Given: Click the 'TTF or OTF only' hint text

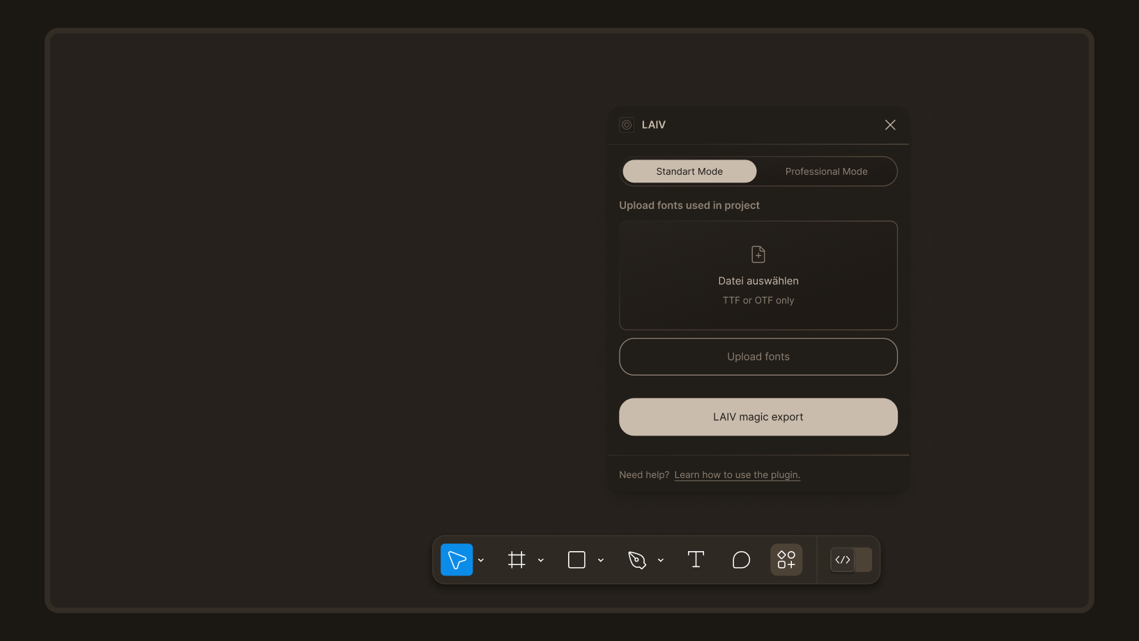Looking at the screenshot, I should coord(758,300).
